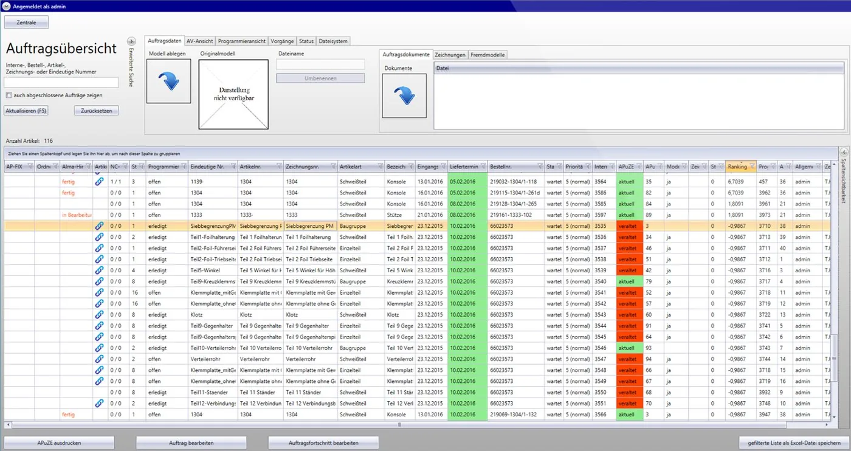The image size is (851, 451).
Task: Expand the Spaltensichtbarkeit side panel arrow
Action: point(844,152)
